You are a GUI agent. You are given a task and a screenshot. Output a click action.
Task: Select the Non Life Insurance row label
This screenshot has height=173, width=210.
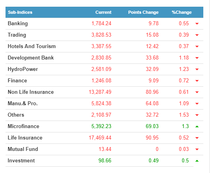(x=31, y=92)
